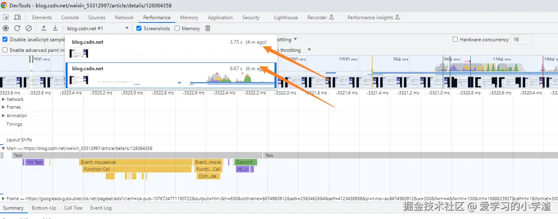The width and height of the screenshot is (558, 219).
Task: Open the first throttling dropdown arrow
Action: click(x=295, y=39)
